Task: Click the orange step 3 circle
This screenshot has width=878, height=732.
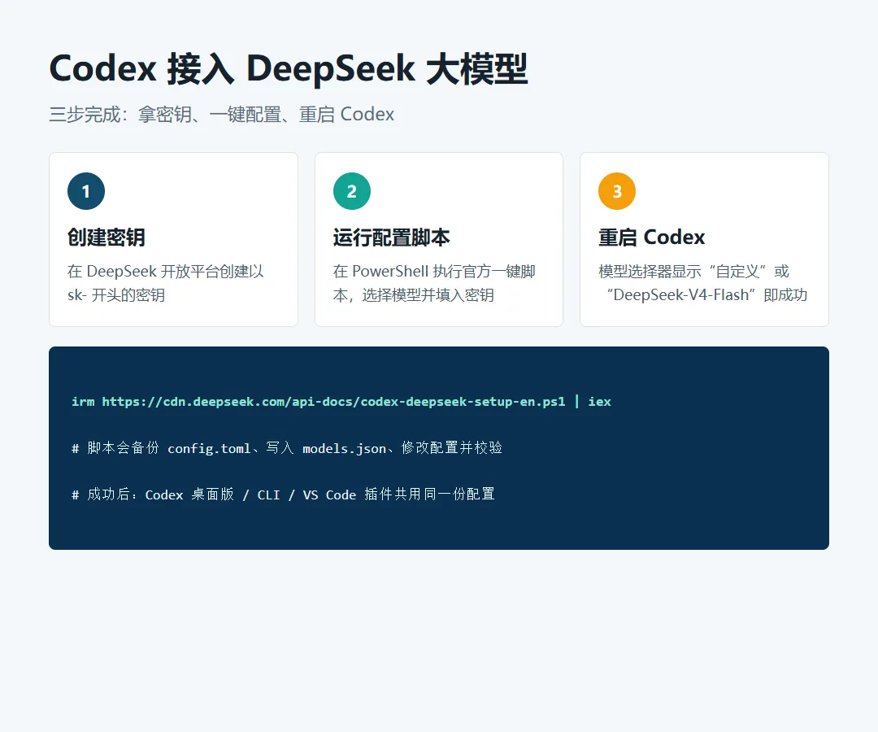Action: (x=617, y=191)
